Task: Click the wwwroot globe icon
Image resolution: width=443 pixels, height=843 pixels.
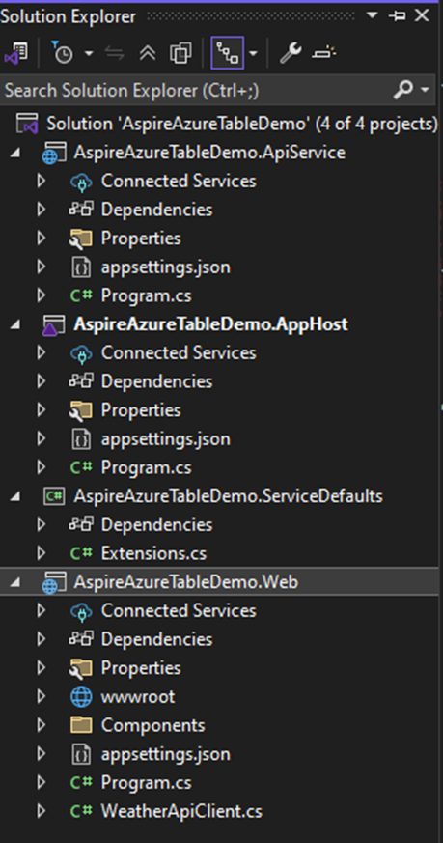Action: 81,697
